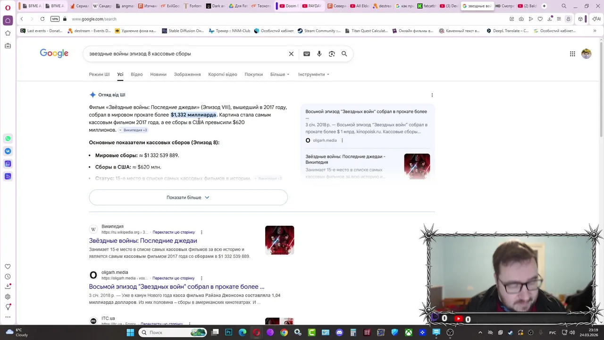This screenshot has width=604, height=340.
Task: Take a snapshot with the camera icon
Action: pyautogui.click(x=521, y=19)
